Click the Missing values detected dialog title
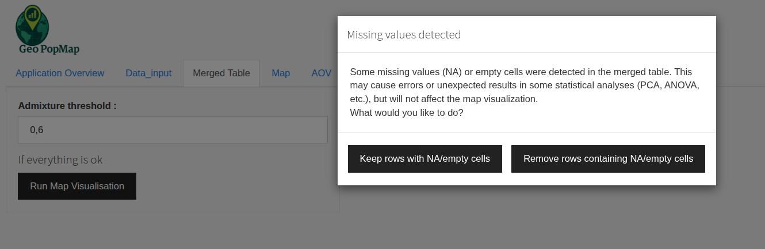The width and height of the screenshot is (765, 249). point(404,34)
